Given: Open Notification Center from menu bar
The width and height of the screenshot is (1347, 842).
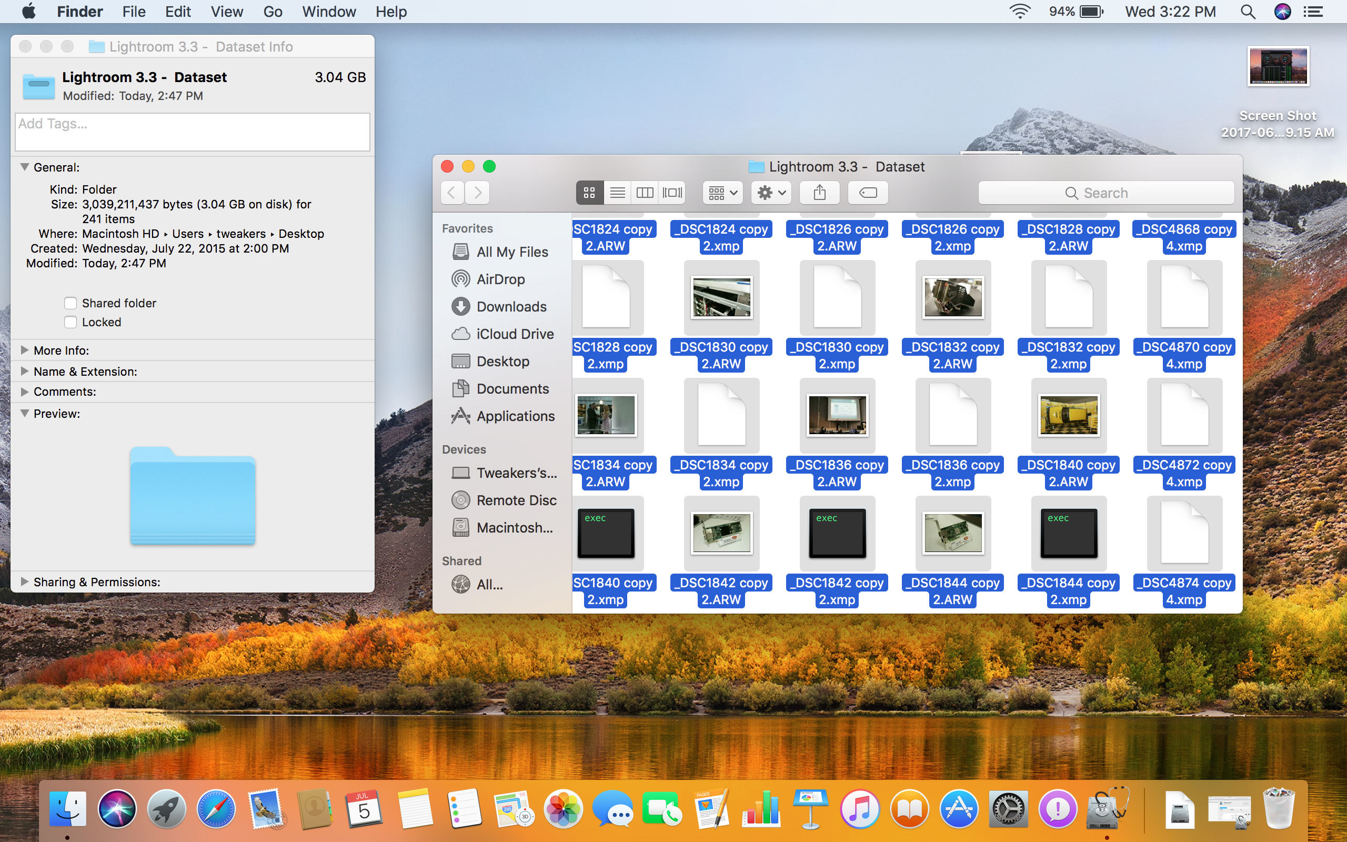Looking at the screenshot, I should point(1314,11).
